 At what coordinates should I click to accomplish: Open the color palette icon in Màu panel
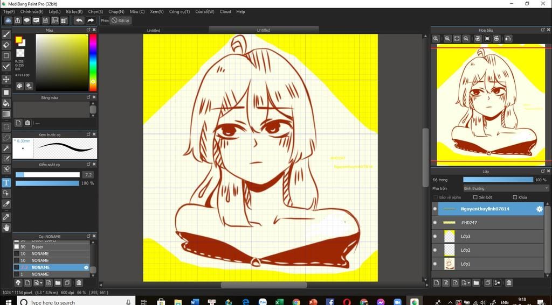tap(20, 86)
